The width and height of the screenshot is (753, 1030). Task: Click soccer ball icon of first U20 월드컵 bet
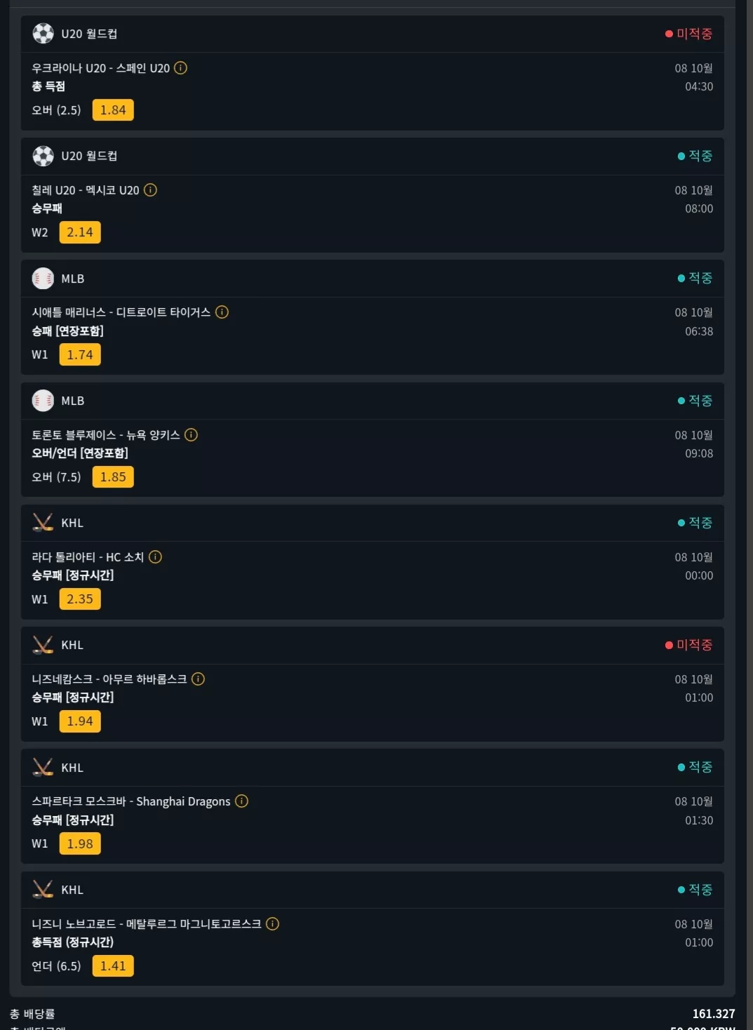pyautogui.click(x=43, y=34)
